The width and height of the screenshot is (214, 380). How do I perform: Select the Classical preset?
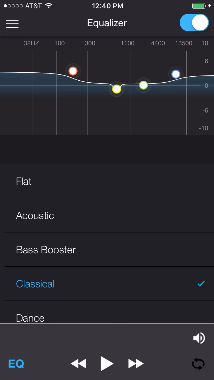[x=35, y=284]
